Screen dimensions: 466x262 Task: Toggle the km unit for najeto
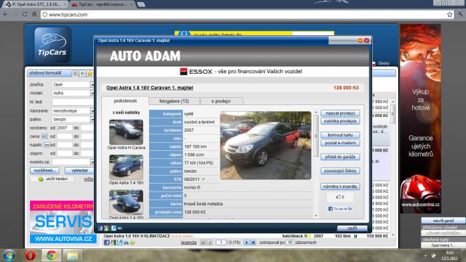(x=47, y=145)
